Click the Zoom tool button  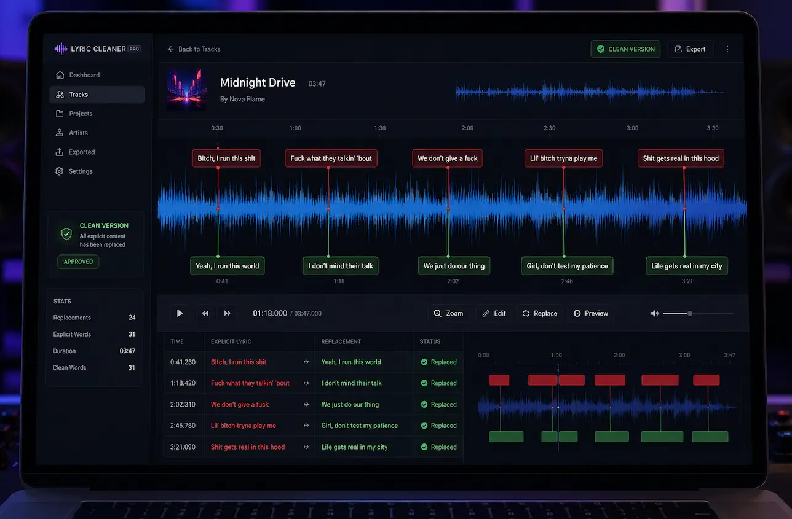click(449, 313)
